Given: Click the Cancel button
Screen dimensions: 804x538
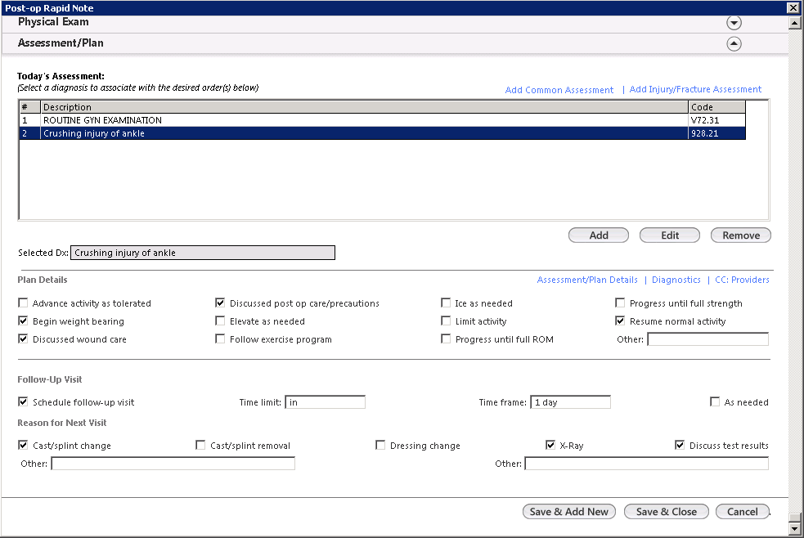Looking at the screenshot, I should click(742, 511).
